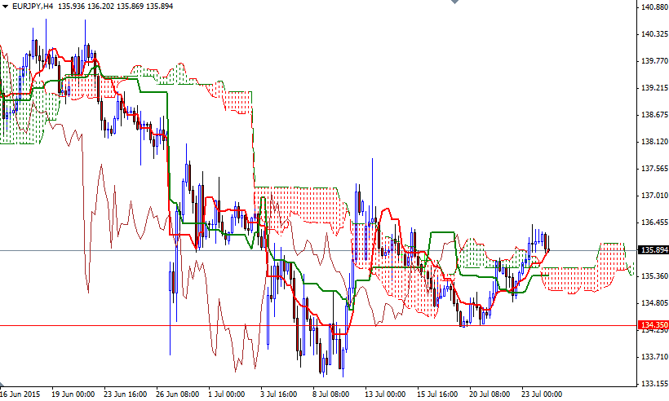This screenshot has width=669, height=401.
Task: Click the 134.805 price scale value
Action: pyautogui.click(x=654, y=302)
